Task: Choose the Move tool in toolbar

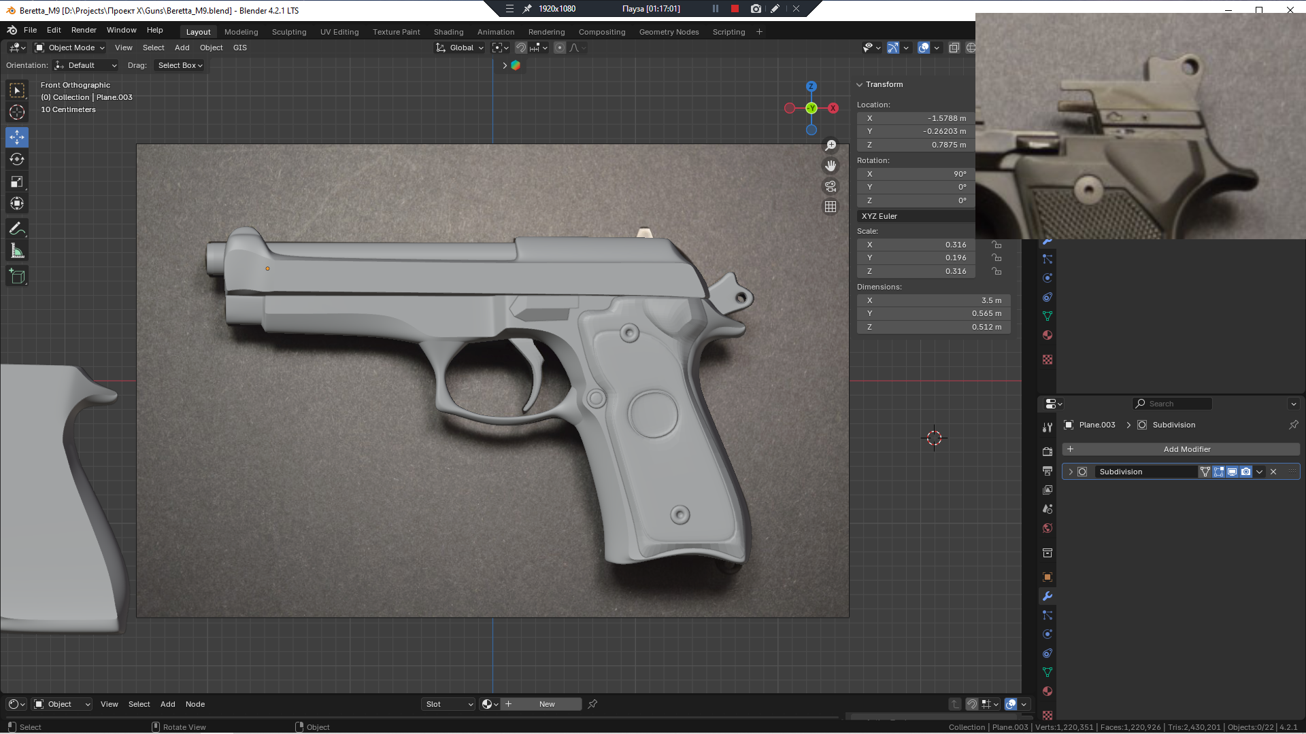Action: (17, 137)
